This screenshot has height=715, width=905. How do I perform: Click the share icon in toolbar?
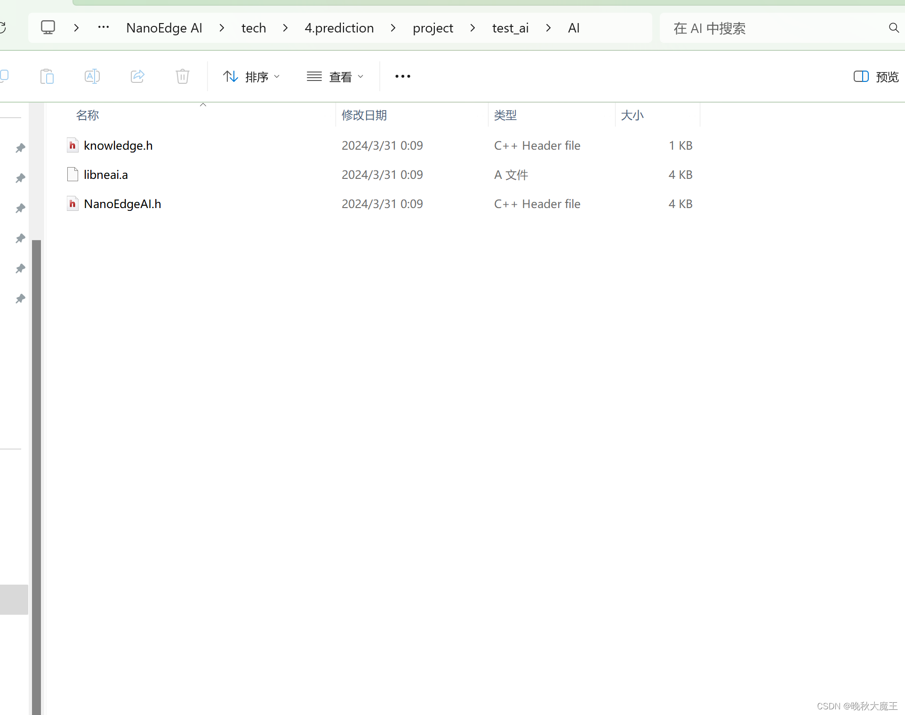point(137,76)
